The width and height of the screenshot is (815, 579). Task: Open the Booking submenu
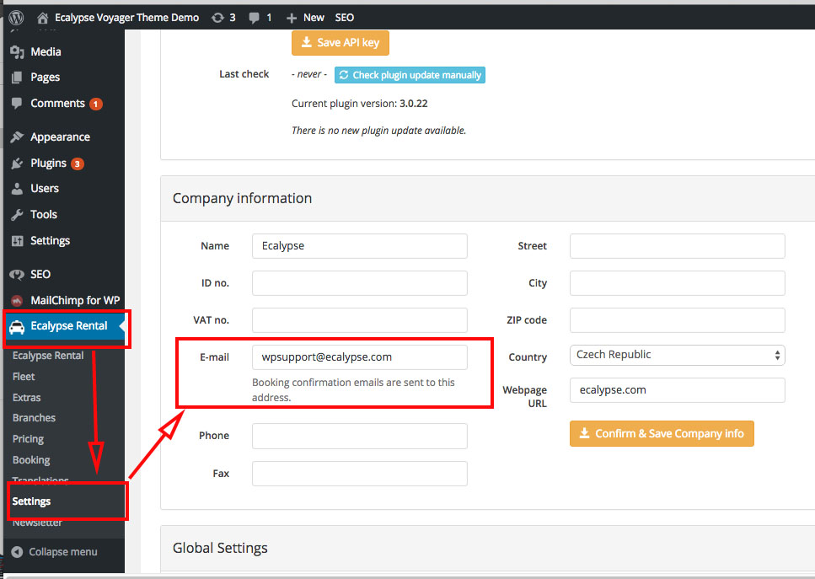[x=31, y=460]
